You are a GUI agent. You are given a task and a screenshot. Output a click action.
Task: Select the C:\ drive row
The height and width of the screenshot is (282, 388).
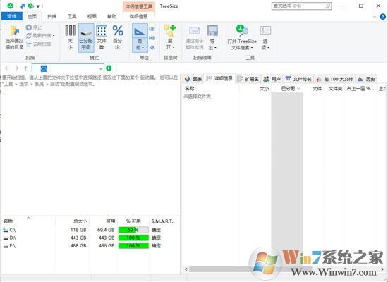90,230
